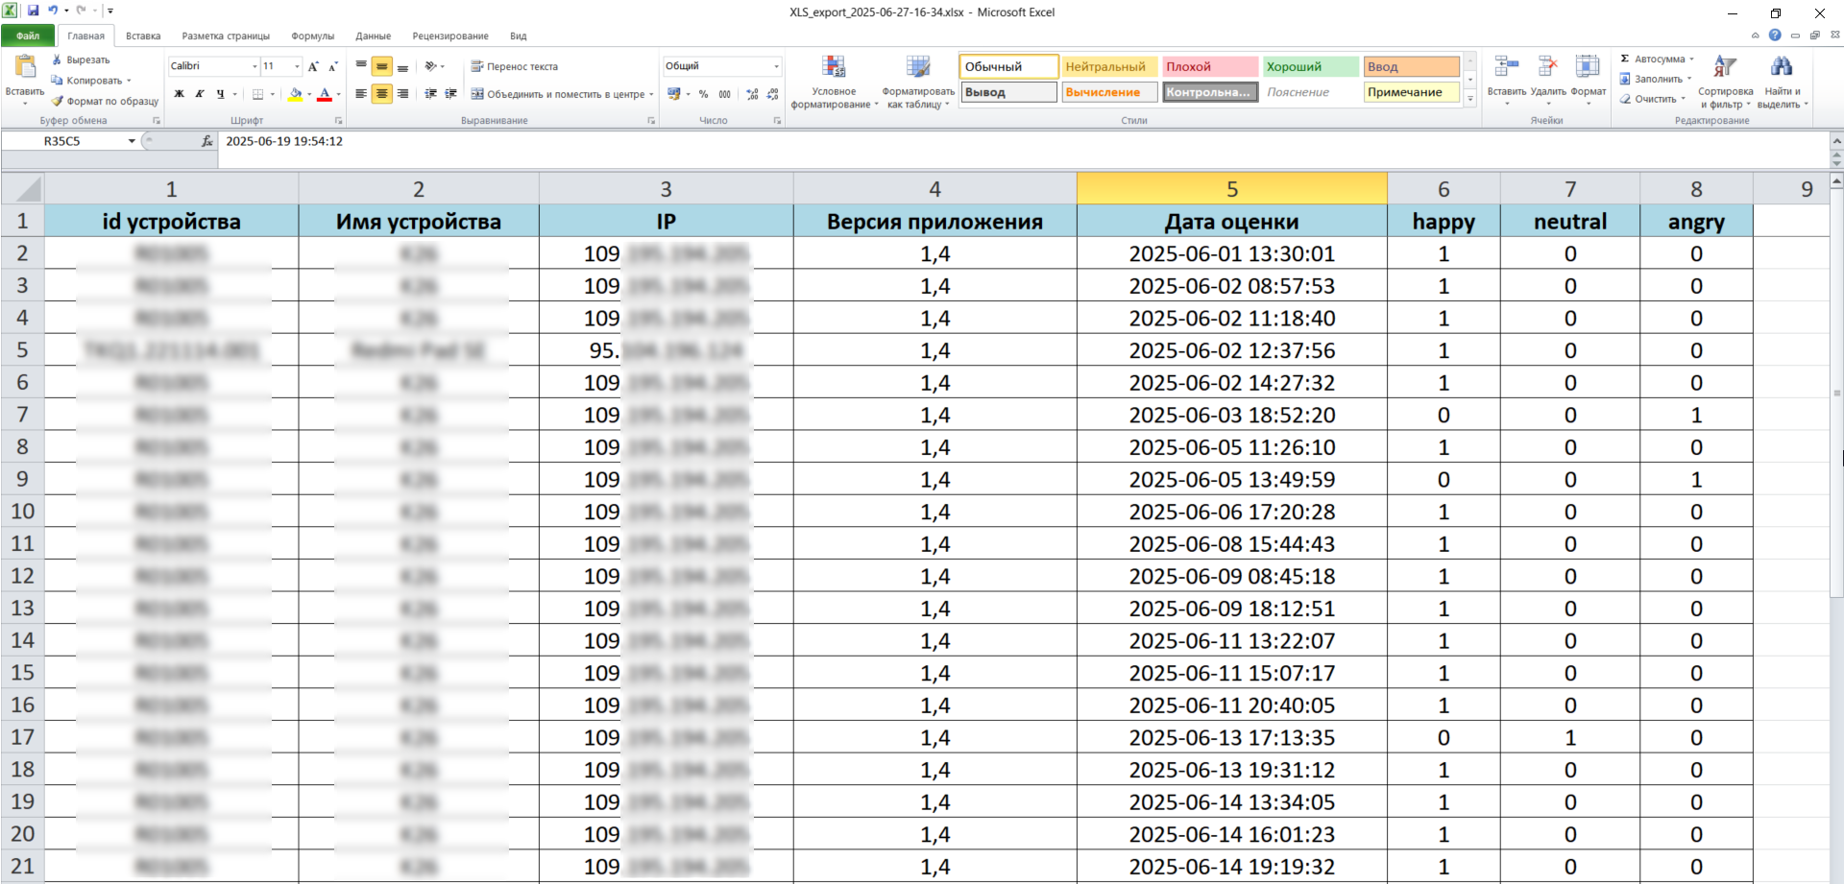The image size is (1844, 884).
Task: Open Name Box R35C5 dropdown
Action: [132, 141]
